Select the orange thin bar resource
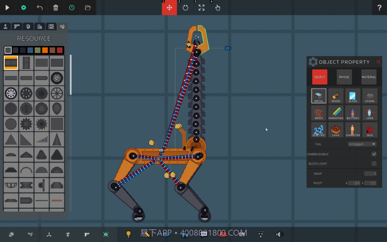387x242 pixels. [x=57, y=200]
